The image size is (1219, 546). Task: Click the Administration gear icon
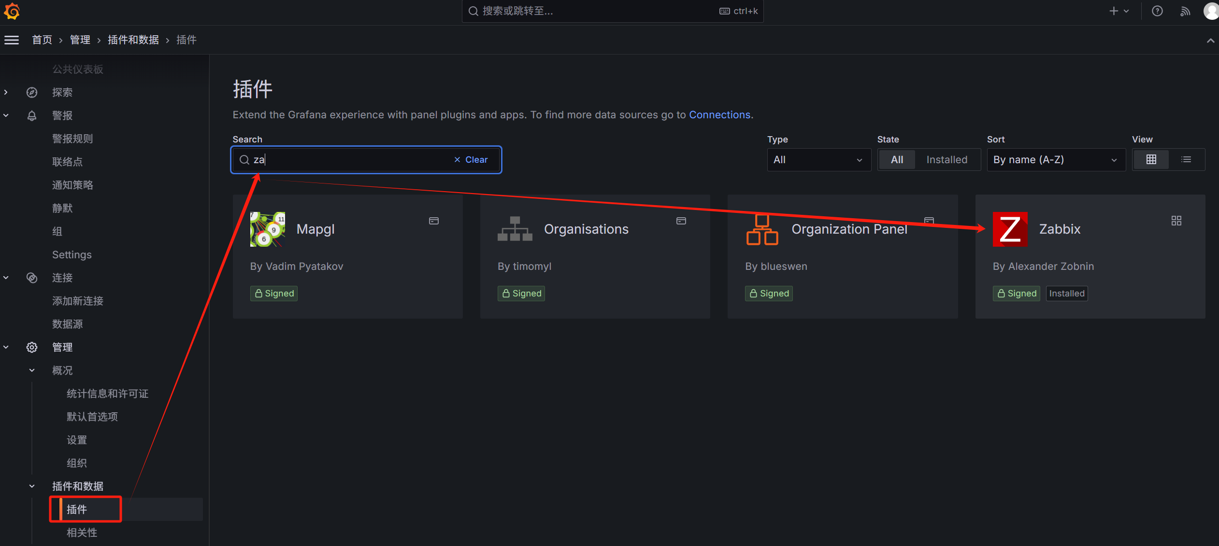[x=32, y=347]
